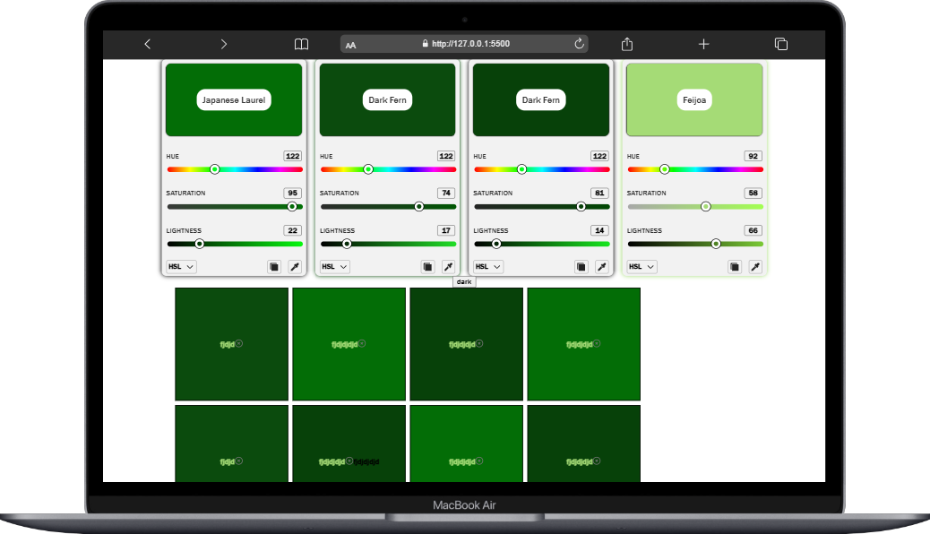Copy the Feijoa color code
This screenshot has height=534, width=930.
pyautogui.click(x=734, y=266)
